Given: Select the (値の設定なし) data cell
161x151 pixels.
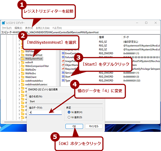Looking at the screenshot, I should pyautogui.click(x=131, y=42).
